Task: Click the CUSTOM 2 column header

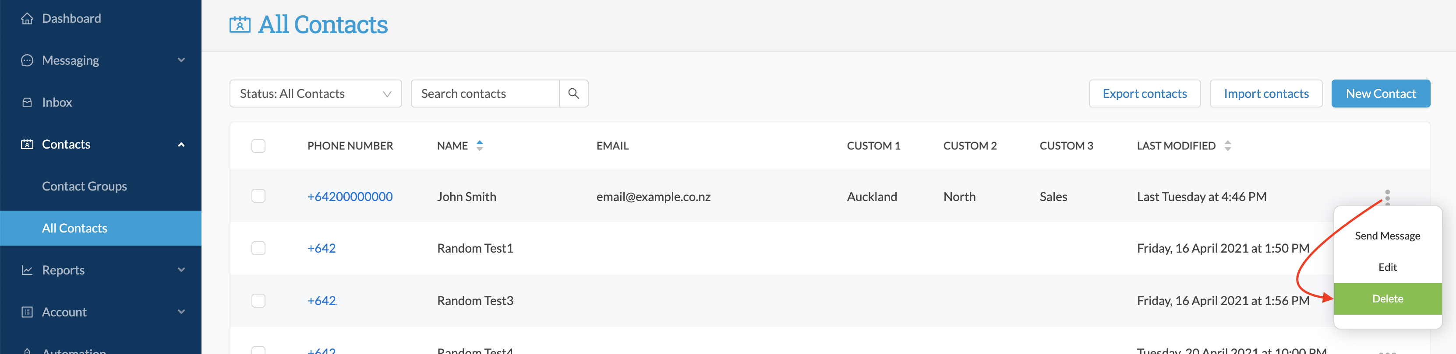Action: click(x=970, y=146)
